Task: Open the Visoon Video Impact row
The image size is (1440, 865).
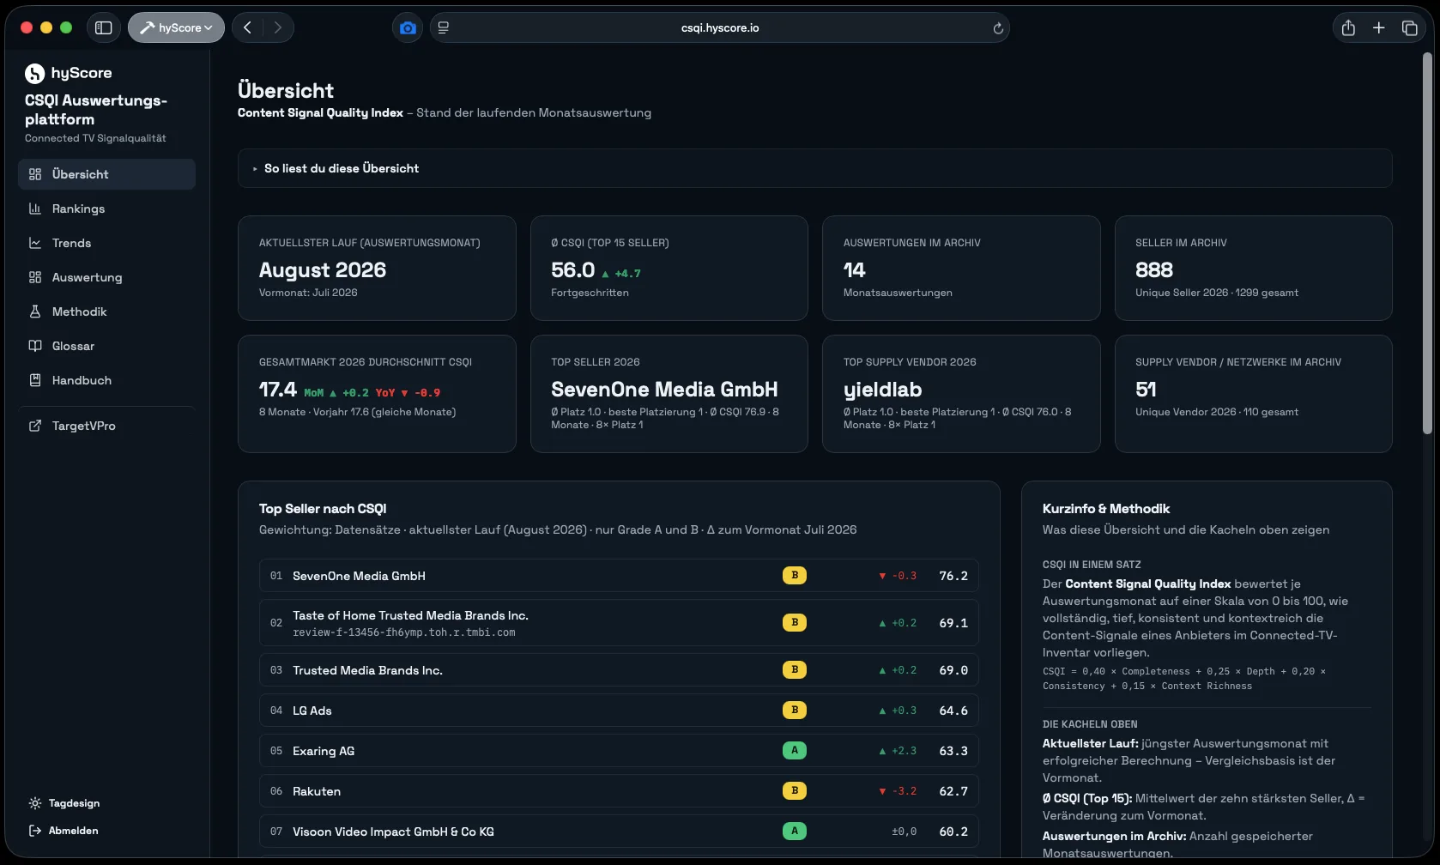Action: click(x=619, y=832)
